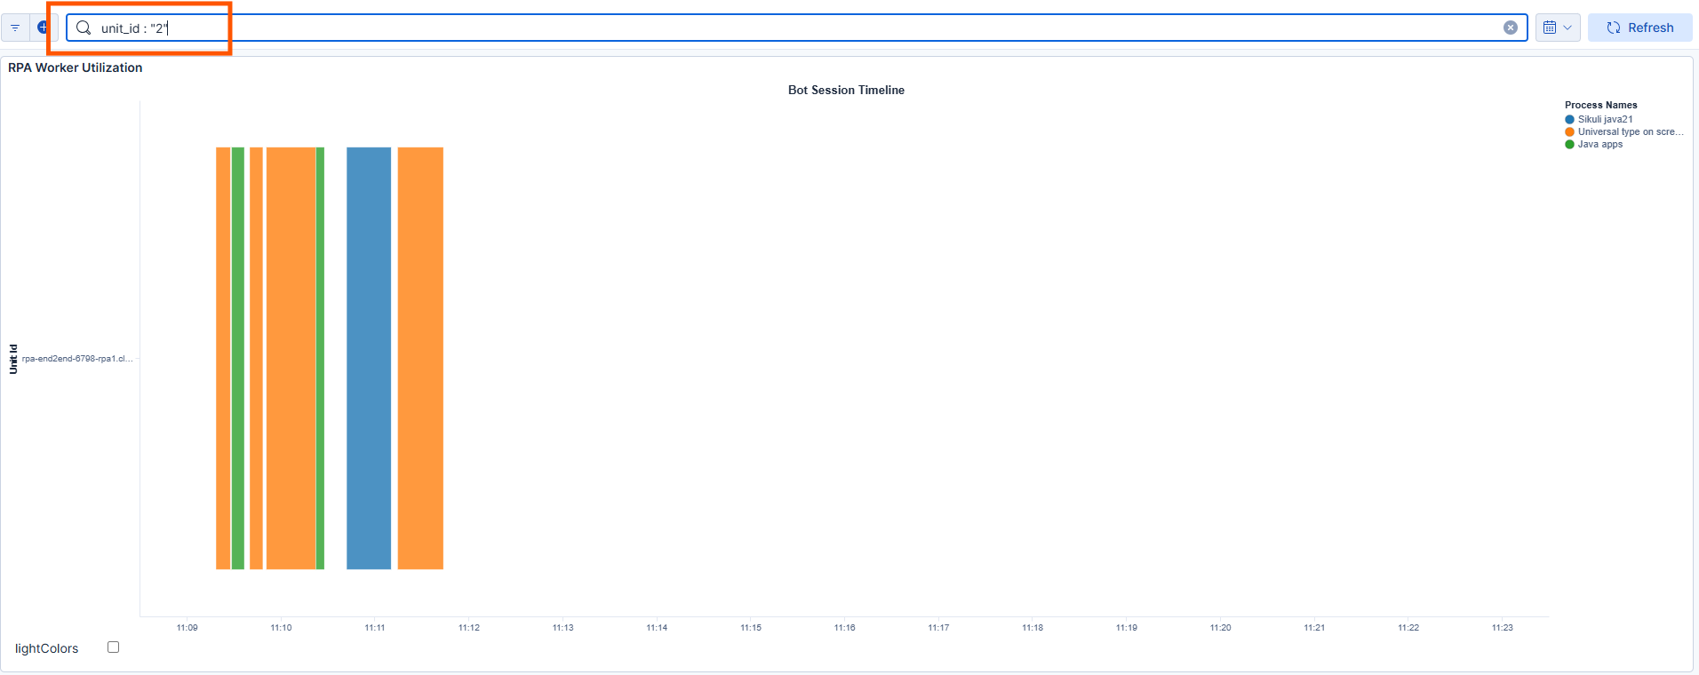Click the Refresh button
The height and width of the screenshot is (675, 1699).
(1640, 28)
